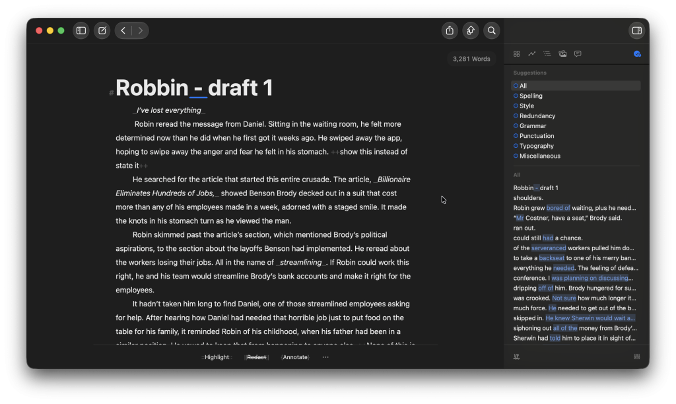
Task: Click the more options ellipsis in bottom bar
Action: [x=325, y=357]
